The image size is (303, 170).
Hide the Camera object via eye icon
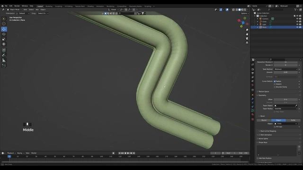click(297, 19)
